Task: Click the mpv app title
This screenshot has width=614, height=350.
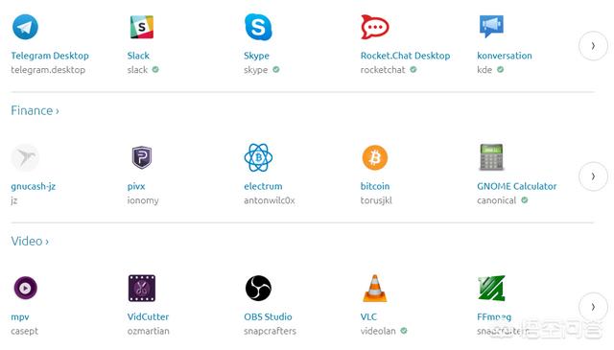Action: click(20, 317)
